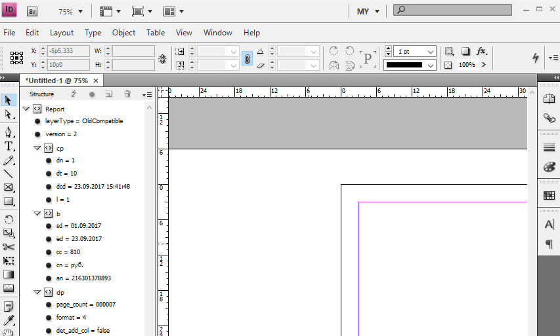Select the Line tool
This screenshot has height=336, width=560.
[9, 174]
